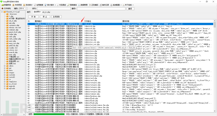Open the dropdown arrow next to 系统配置
This screenshot has width=217, height=116.
tap(121, 5)
